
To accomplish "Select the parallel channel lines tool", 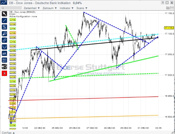I will 4,40.
